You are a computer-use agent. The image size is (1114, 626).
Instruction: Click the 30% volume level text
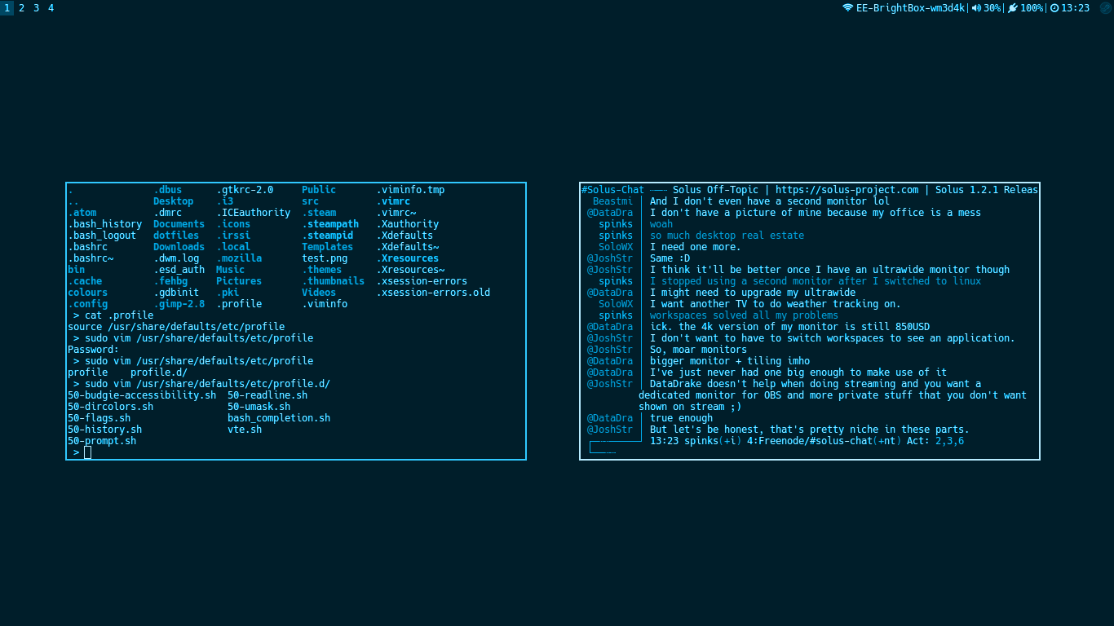[x=992, y=7]
